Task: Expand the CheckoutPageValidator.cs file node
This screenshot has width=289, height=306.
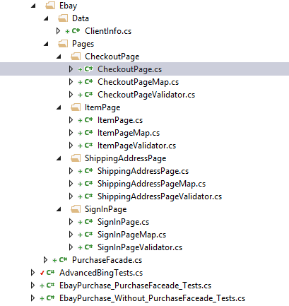Action: click(71, 95)
